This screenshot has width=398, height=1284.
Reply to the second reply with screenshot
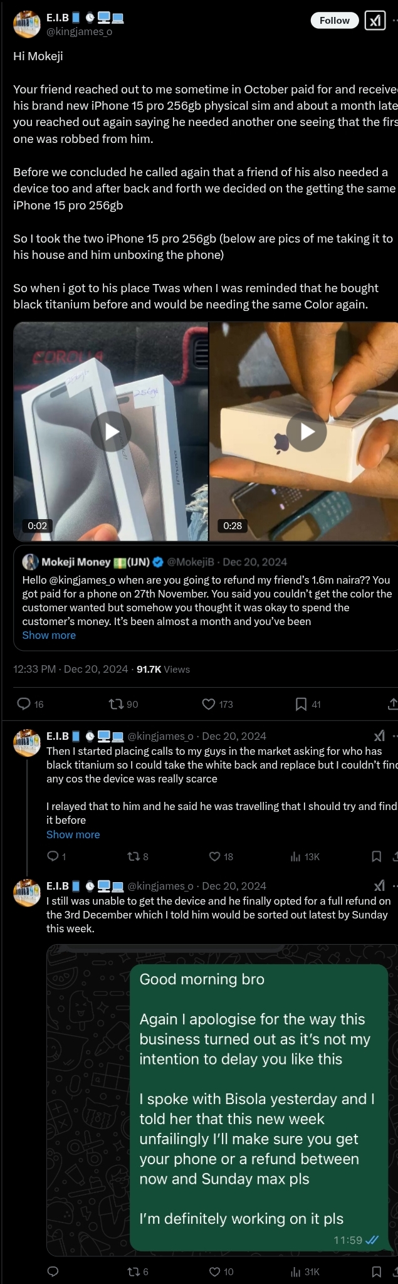click(53, 1271)
